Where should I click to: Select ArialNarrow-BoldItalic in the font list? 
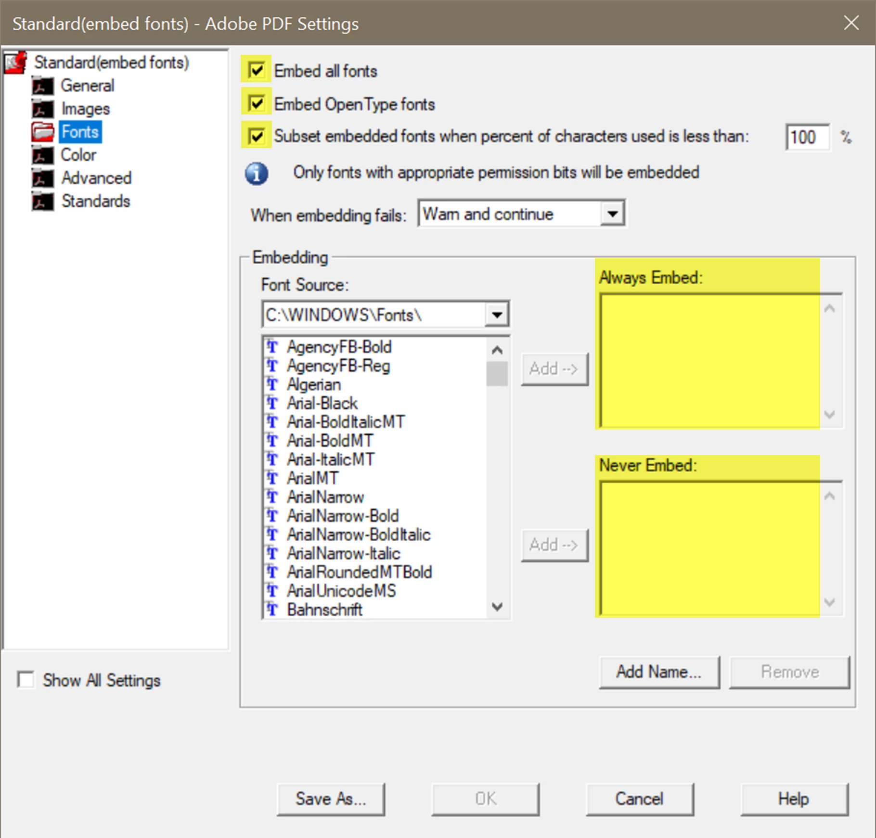(359, 534)
